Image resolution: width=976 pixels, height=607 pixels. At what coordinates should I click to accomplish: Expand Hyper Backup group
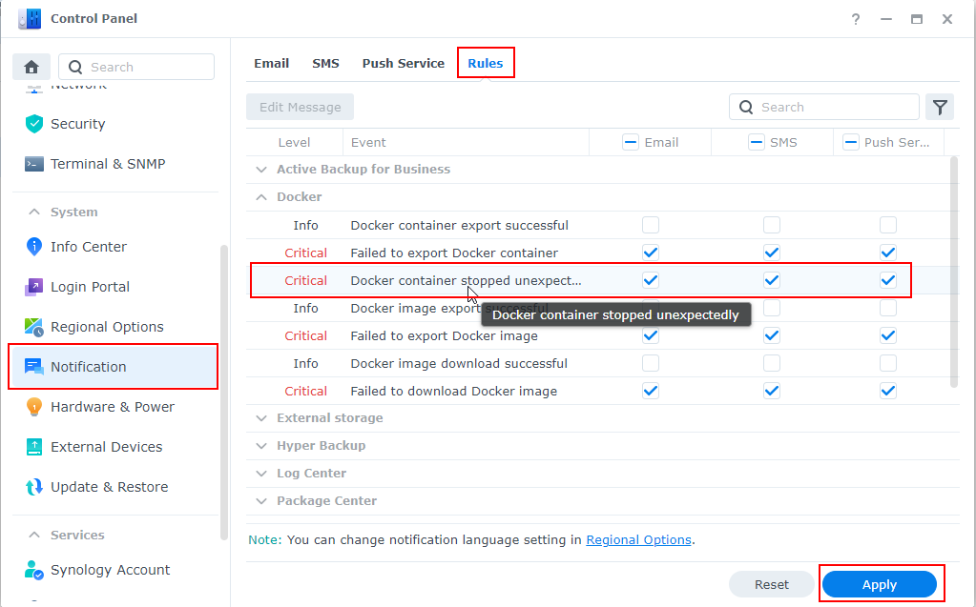pos(261,445)
